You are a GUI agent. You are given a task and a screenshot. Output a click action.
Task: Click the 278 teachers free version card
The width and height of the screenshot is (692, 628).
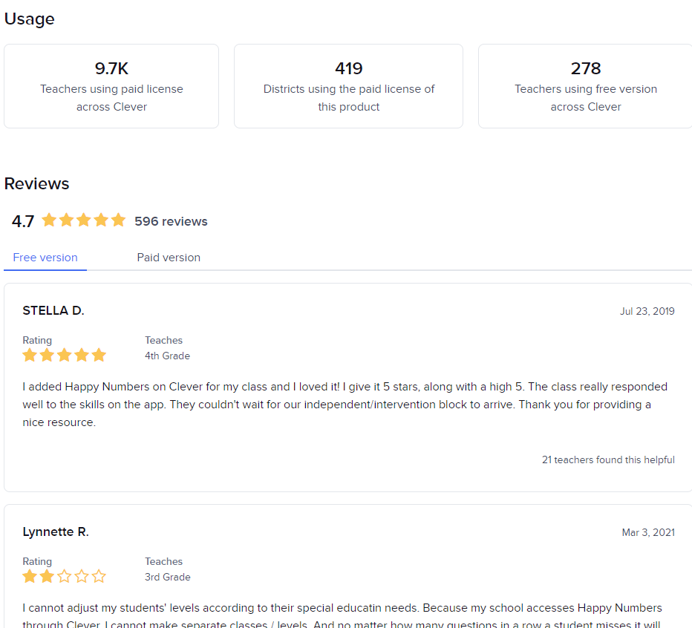click(x=585, y=86)
